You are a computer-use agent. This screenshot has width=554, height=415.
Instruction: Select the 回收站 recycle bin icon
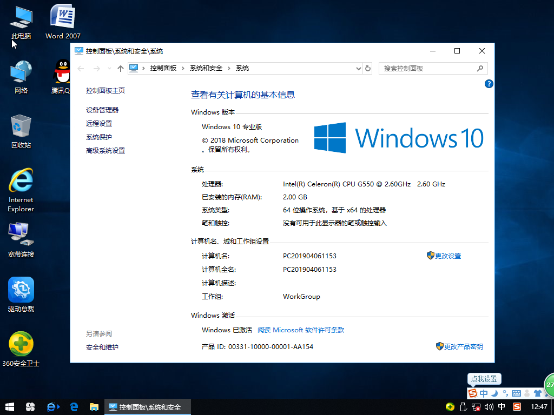click(x=21, y=131)
